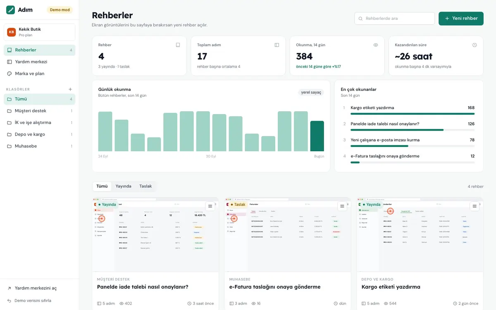Switch to the Tümü filter tab above guide cards
This screenshot has width=496, height=310.
(102, 186)
